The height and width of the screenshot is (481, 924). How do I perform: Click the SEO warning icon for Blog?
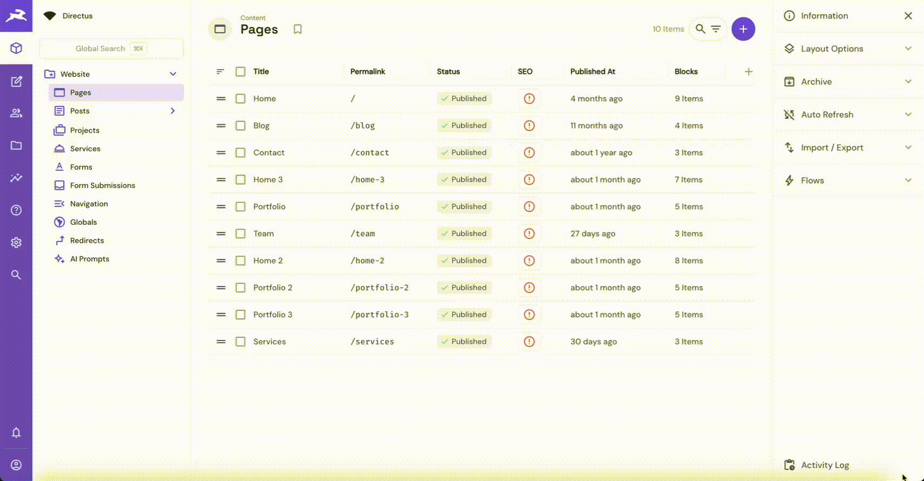coord(529,125)
